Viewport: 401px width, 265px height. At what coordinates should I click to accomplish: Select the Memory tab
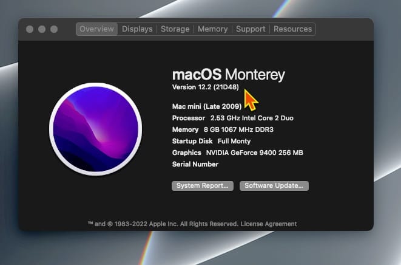(x=213, y=29)
